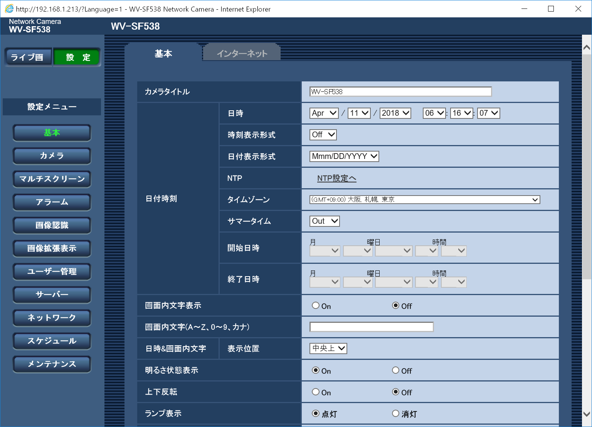Open 画像拡張表示 menu

click(x=52, y=248)
